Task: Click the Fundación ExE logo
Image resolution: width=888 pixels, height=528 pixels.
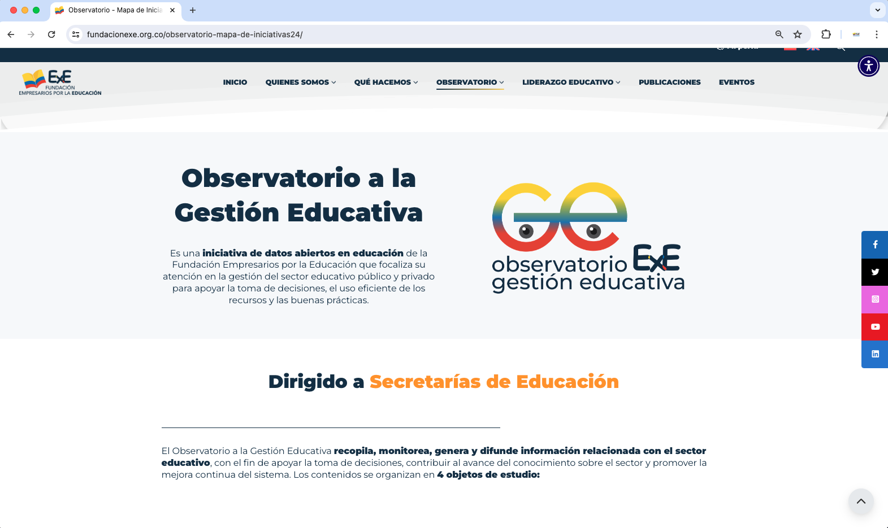Action: pyautogui.click(x=60, y=82)
